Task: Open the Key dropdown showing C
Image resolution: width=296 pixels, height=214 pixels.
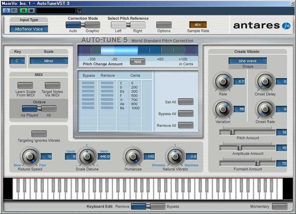Action: pyautogui.click(x=17, y=61)
